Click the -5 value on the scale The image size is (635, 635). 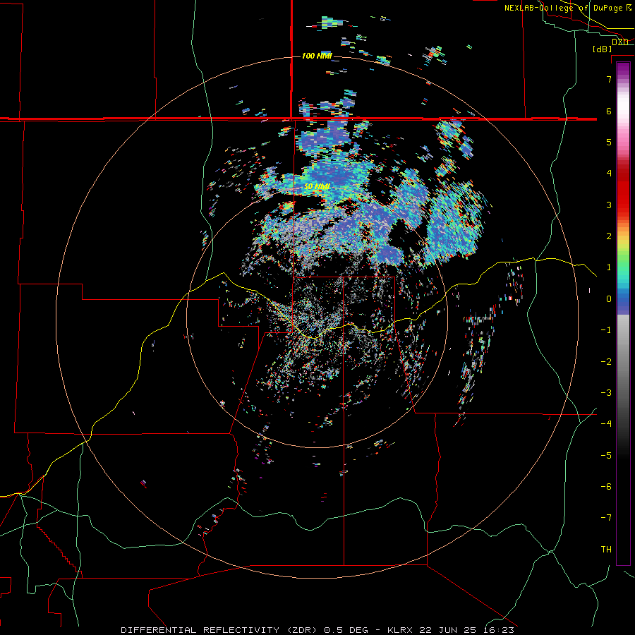pos(606,456)
